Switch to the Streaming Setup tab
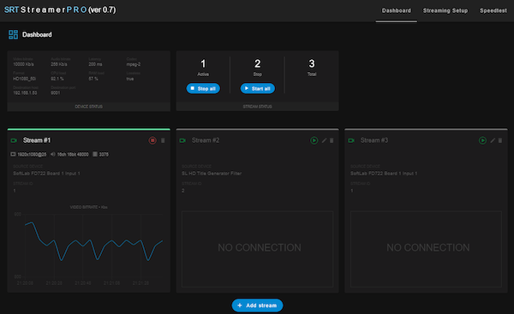This screenshot has height=314, width=514. tap(445, 11)
